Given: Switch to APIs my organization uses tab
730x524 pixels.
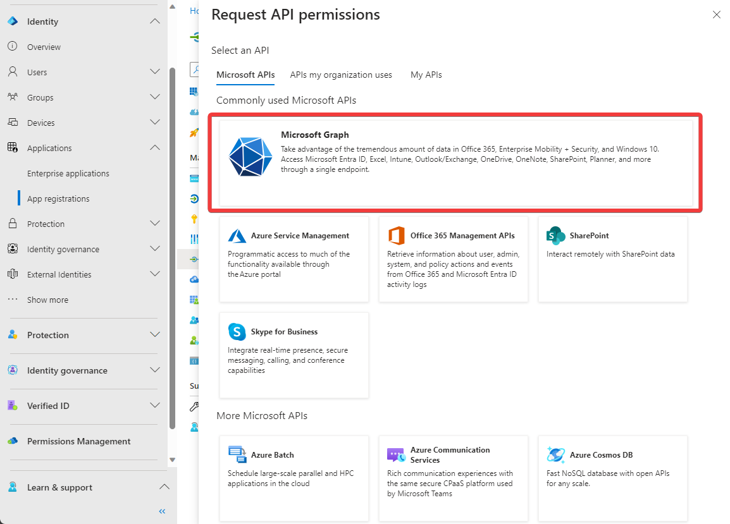Looking at the screenshot, I should (x=341, y=75).
